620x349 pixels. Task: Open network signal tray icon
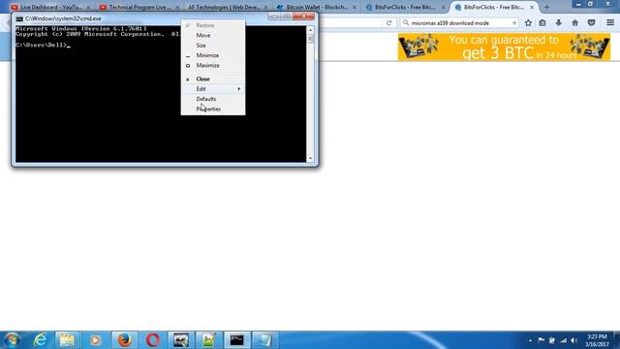coord(564,340)
